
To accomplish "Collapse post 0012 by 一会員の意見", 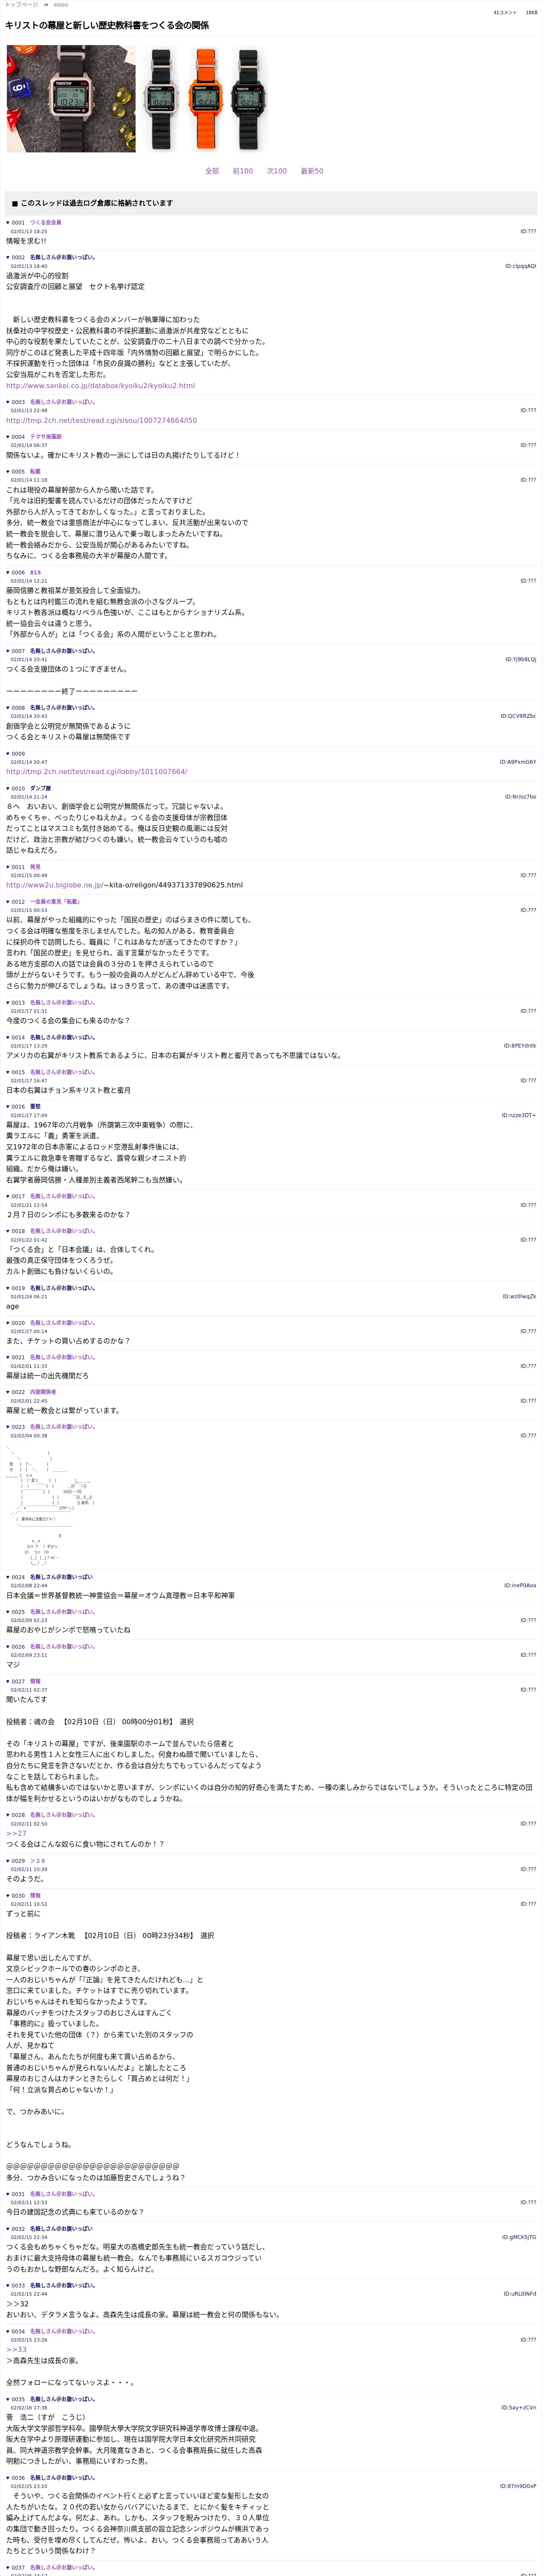I will coord(8,901).
